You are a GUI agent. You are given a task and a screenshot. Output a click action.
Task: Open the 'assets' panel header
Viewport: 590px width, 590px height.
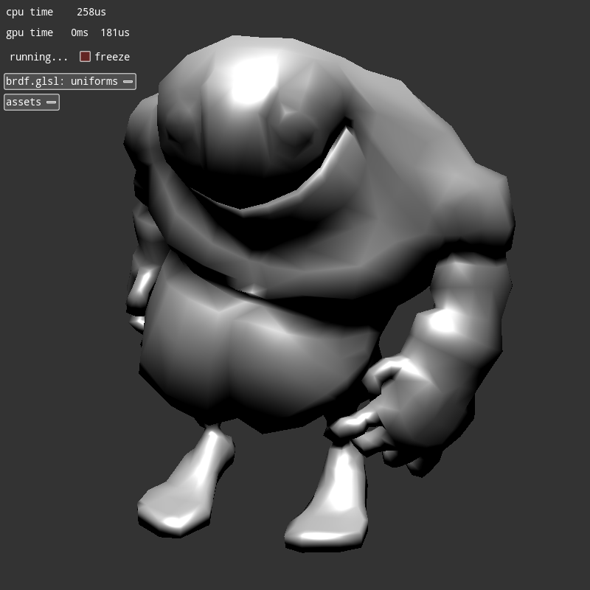[x=24, y=102]
